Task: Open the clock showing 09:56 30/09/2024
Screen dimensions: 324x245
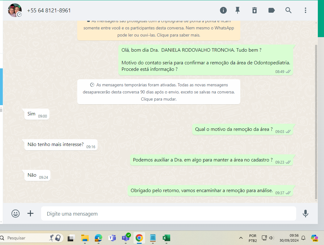Action: [289, 238]
